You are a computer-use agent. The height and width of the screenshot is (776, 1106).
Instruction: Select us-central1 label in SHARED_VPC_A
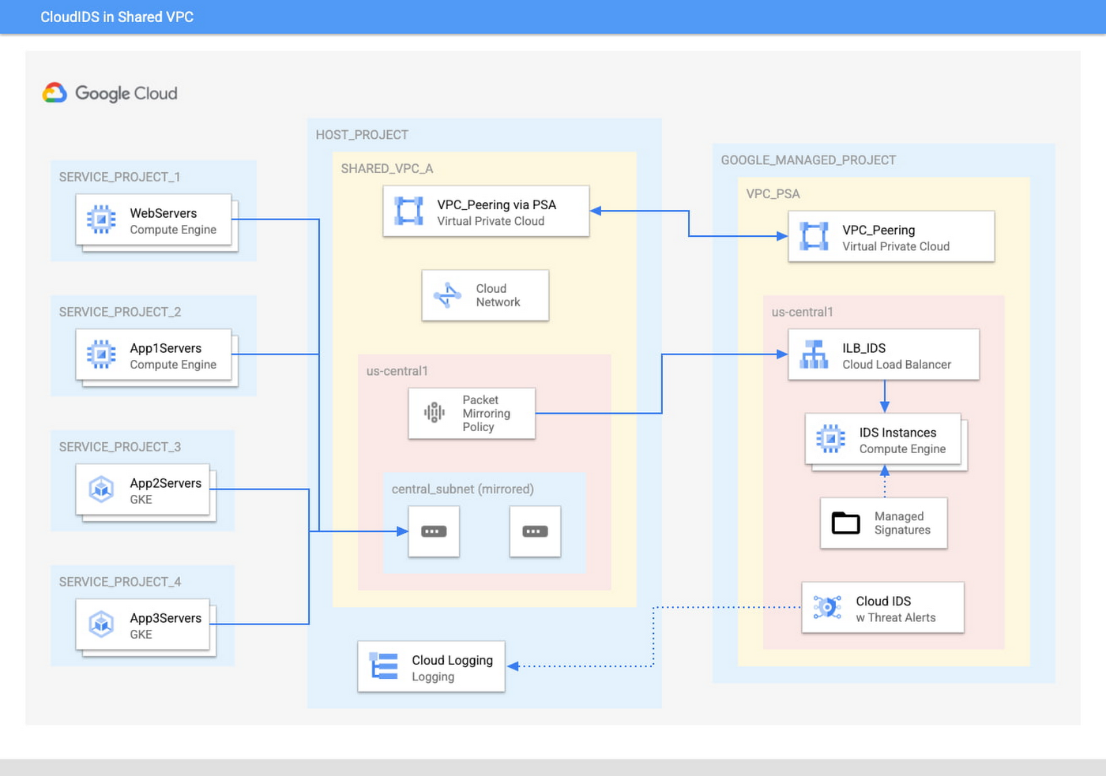pos(397,371)
